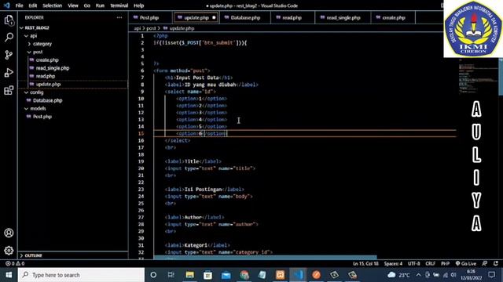The height and width of the screenshot is (282, 503).
Task: Open the Help menu
Action: tap(138, 5)
